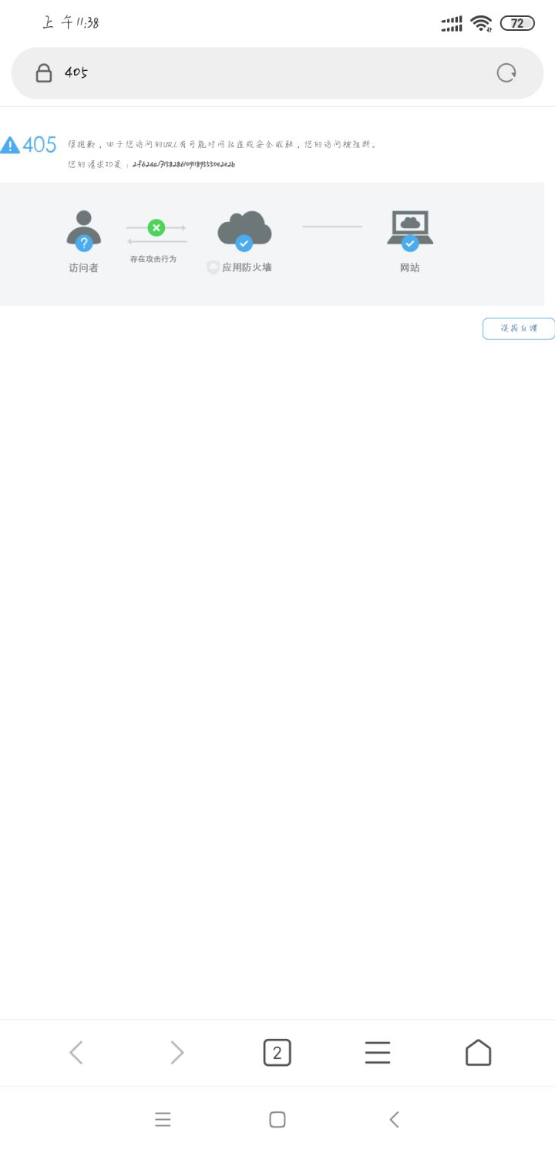Tap the Wi-Fi status icon
The image size is (555, 1153).
[482, 23]
